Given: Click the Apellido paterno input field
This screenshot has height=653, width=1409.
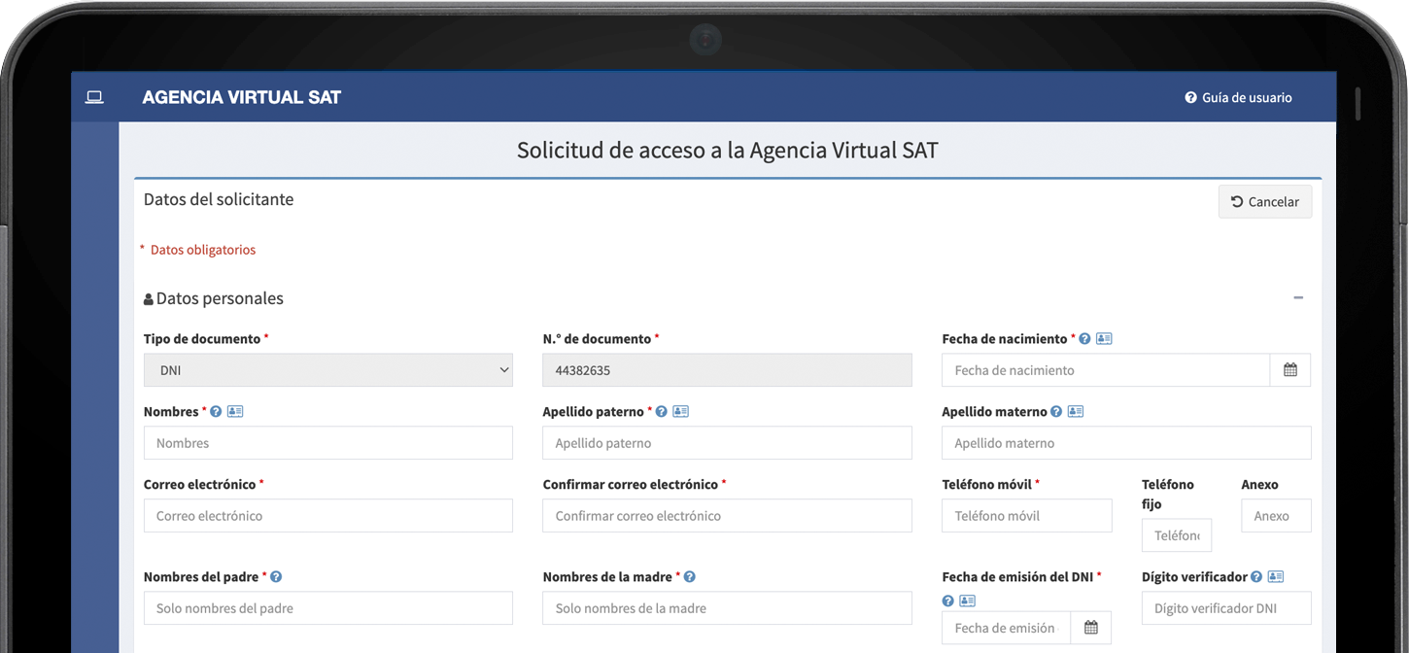Looking at the screenshot, I should click(x=727, y=443).
